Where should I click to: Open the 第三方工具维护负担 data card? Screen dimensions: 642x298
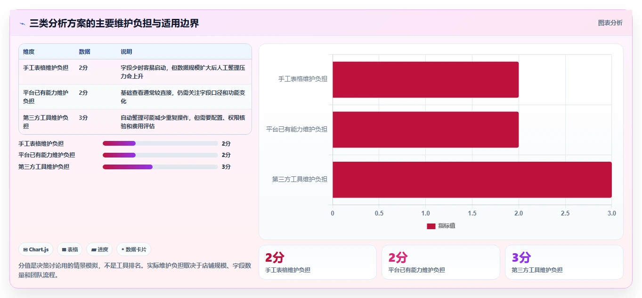coord(564,262)
